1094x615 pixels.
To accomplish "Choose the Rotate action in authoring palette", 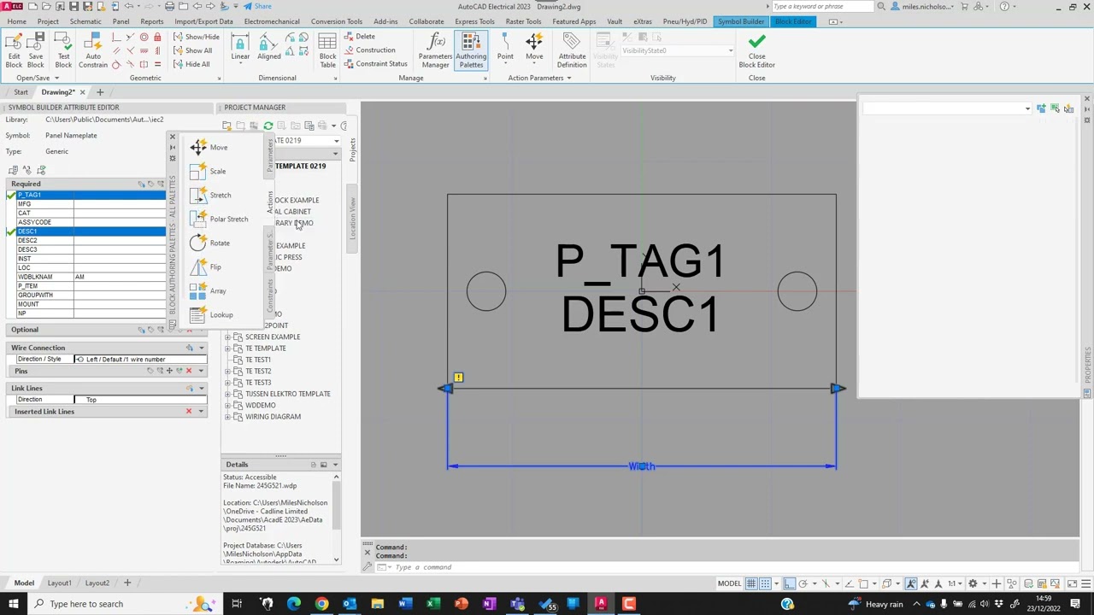I will pos(209,243).
